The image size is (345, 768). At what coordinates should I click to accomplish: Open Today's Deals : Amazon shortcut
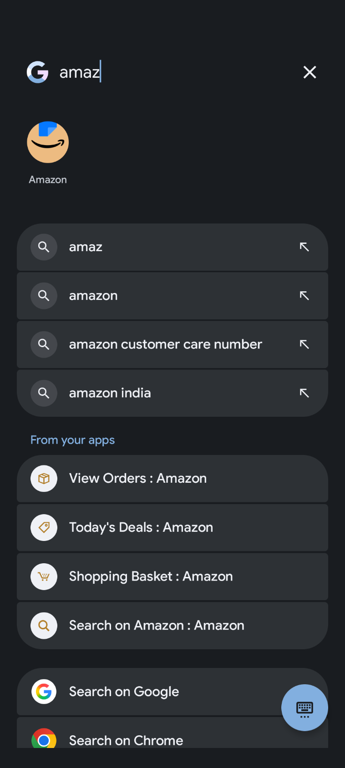pyautogui.click(x=141, y=527)
